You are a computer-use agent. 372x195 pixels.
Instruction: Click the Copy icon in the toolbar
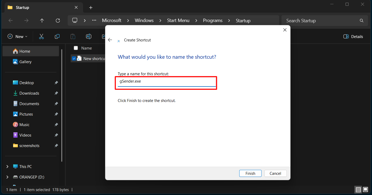tap(57, 36)
